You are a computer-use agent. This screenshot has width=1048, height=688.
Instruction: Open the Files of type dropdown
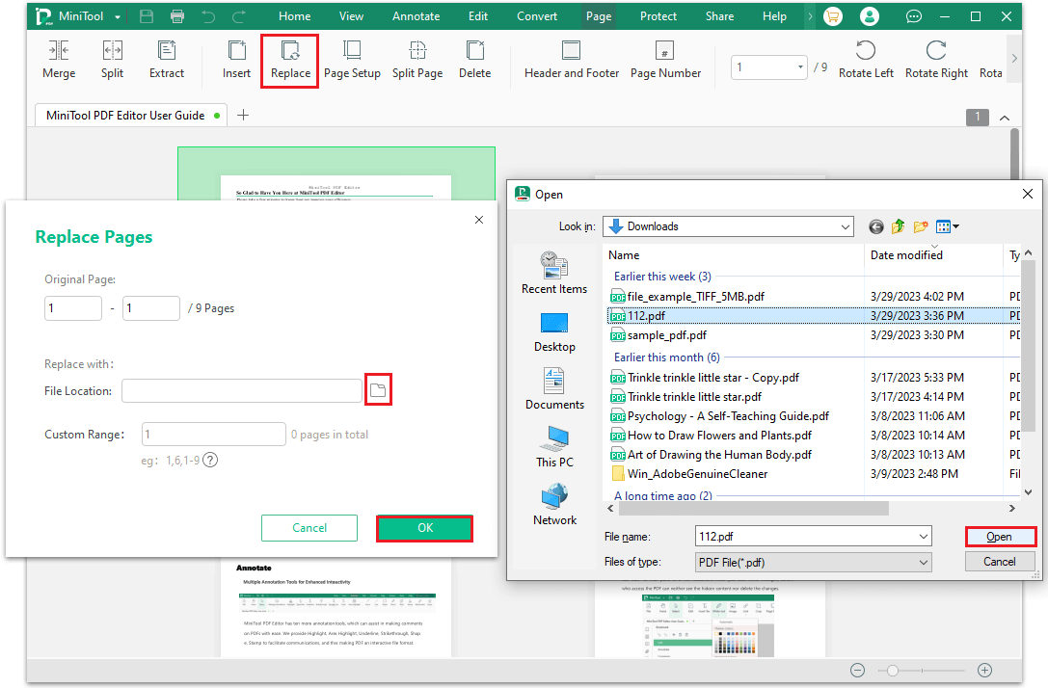[x=813, y=563]
